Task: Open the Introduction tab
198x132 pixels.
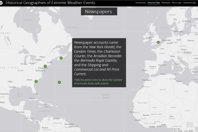Action: [141, 3]
